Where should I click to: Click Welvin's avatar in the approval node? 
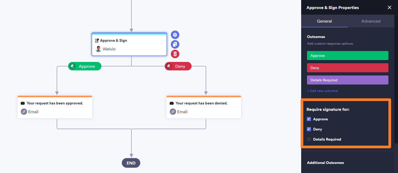pyautogui.click(x=98, y=49)
